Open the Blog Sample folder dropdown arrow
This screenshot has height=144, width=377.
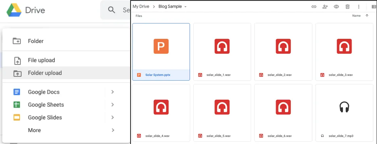pyautogui.click(x=185, y=7)
